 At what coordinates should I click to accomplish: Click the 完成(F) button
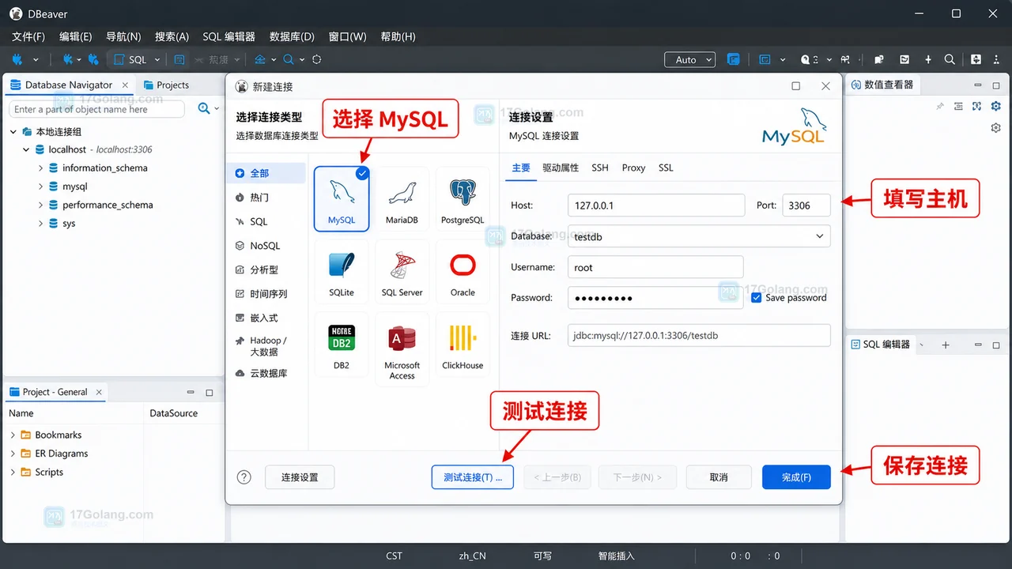(x=796, y=477)
